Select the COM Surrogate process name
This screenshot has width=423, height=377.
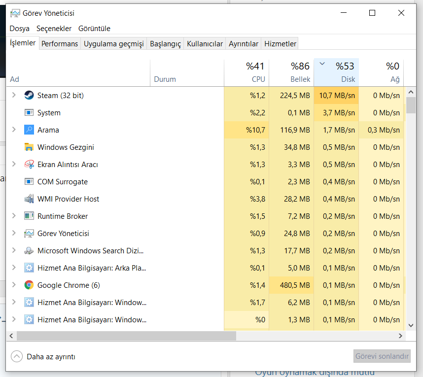pos(63,182)
